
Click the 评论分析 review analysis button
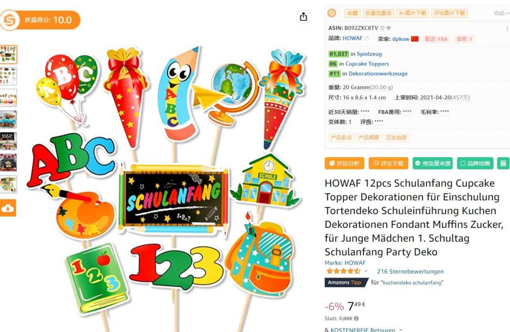[x=344, y=163]
